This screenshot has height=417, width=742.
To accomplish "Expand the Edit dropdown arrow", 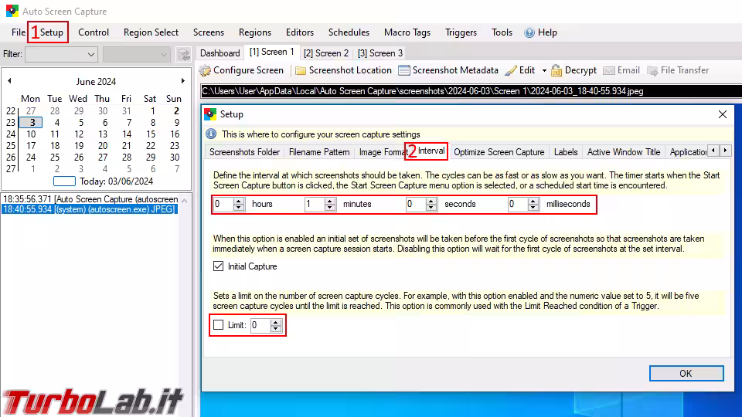I will (x=544, y=70).
